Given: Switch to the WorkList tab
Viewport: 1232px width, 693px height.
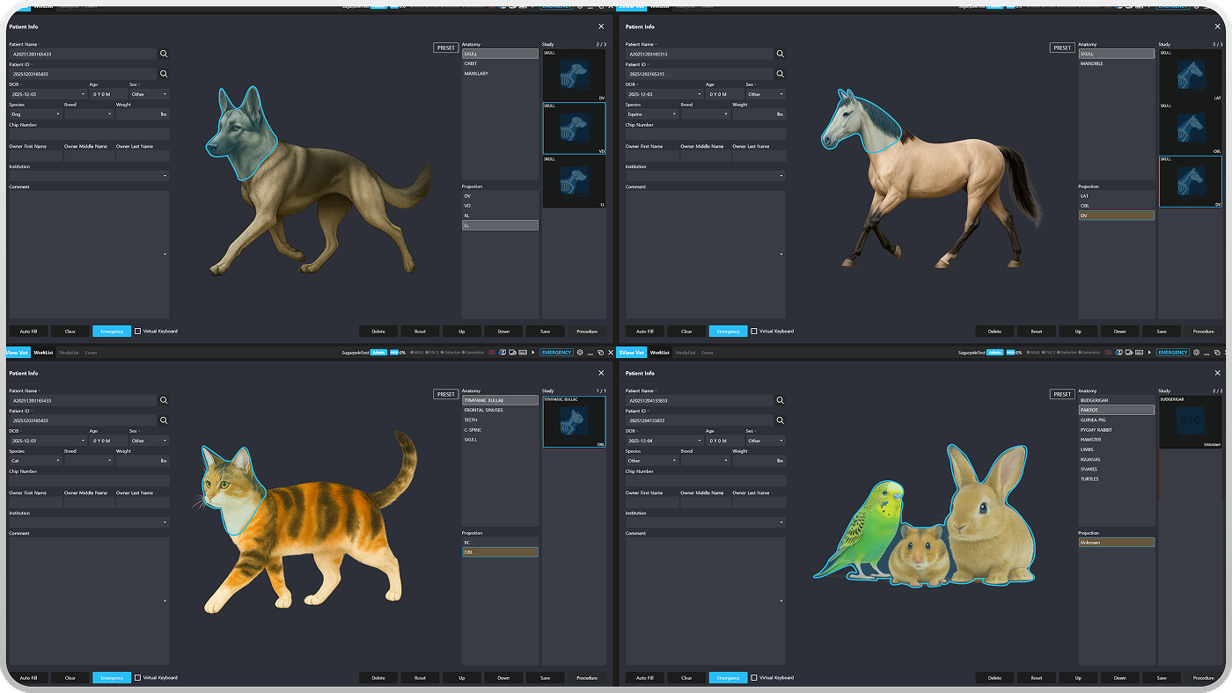Looking at the screenshot, I should tap(45, 352).
